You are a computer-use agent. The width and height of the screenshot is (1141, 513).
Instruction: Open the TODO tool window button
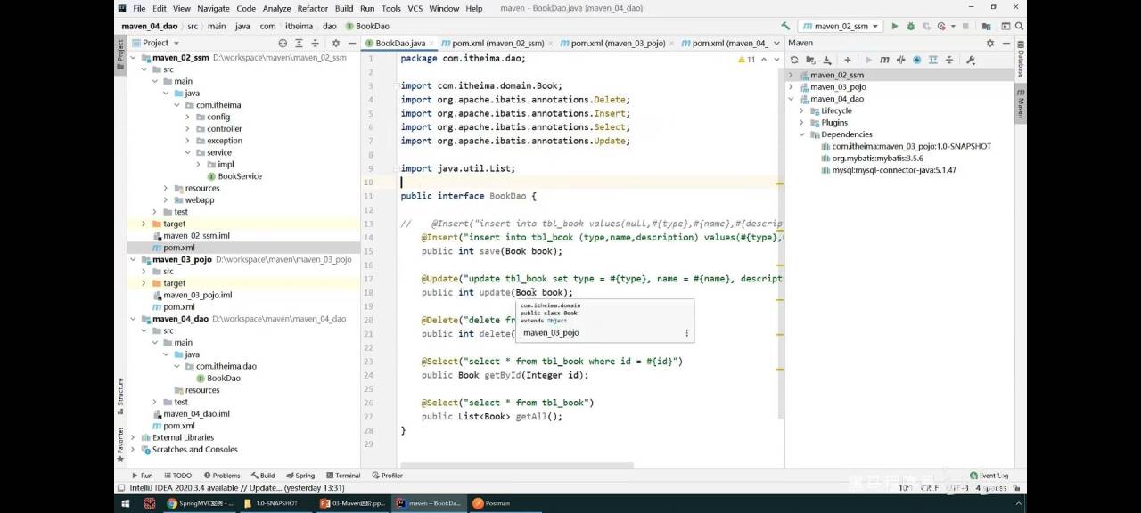[176, 476]
